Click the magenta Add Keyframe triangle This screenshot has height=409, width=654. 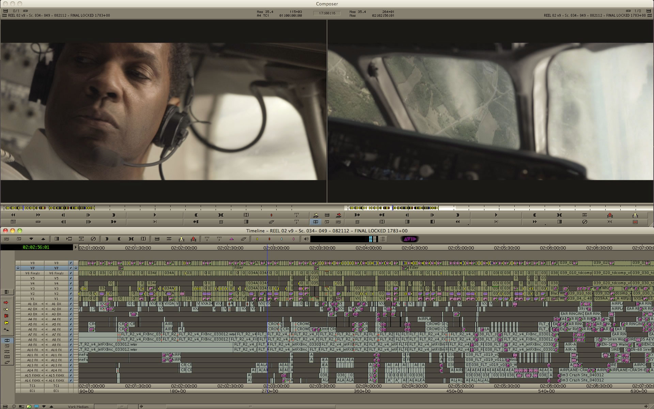tap(232, 239)
